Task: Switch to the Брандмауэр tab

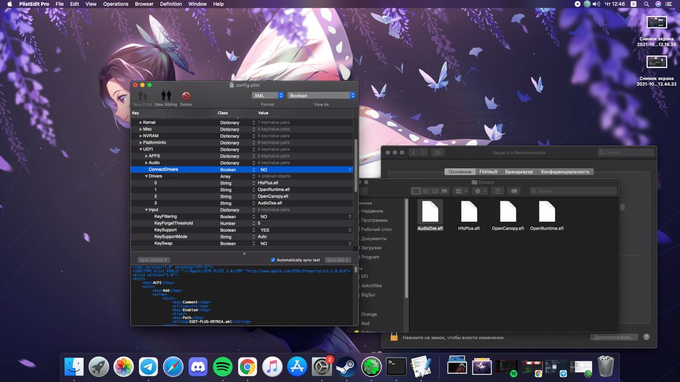Action: click(519, 171)
